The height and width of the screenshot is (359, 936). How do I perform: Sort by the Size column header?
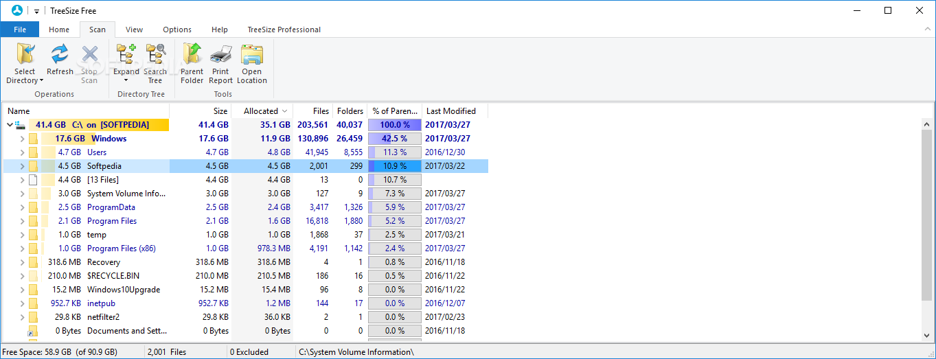pyautogui.click(x=201, y=111)
